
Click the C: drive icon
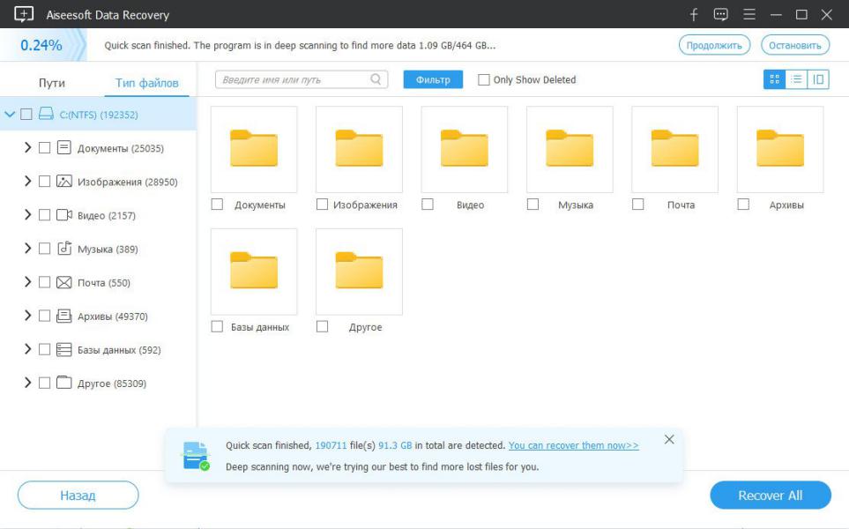(46, 114)
